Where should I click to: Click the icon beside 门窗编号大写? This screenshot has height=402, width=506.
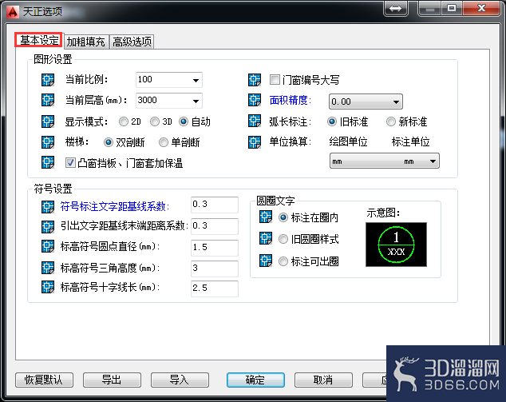(255, 80)
